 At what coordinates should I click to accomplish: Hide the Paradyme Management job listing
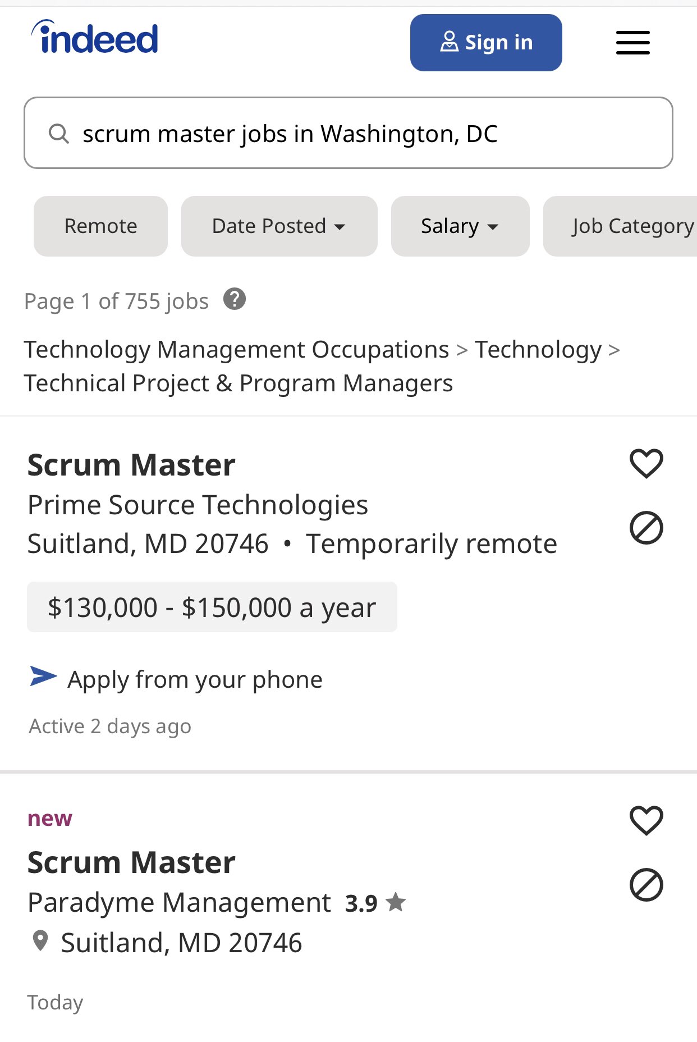point(646,885)
